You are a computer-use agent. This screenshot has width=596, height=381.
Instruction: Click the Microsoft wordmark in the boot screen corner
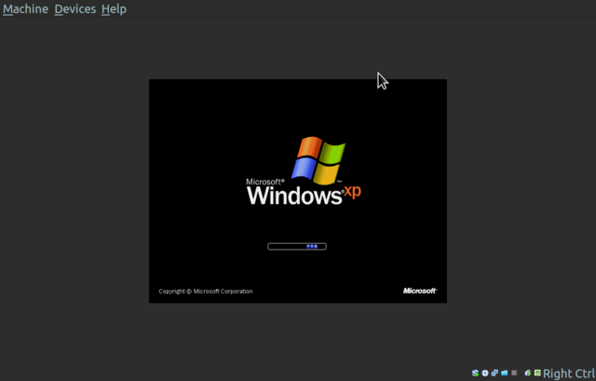(420, 291)
